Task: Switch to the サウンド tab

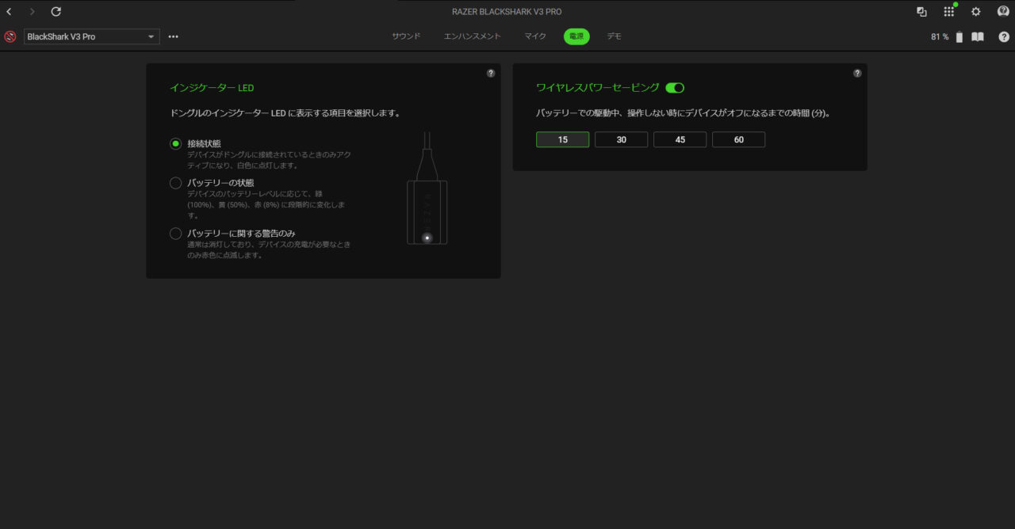Action: [x=406, y=36]
